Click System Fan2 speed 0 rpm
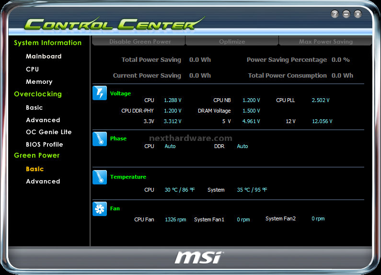 318,218
